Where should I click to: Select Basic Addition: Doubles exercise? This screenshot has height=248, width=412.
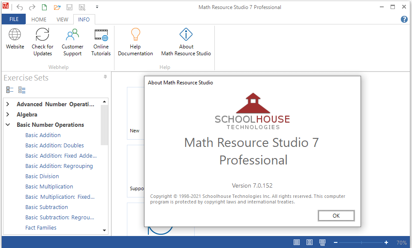54,145
